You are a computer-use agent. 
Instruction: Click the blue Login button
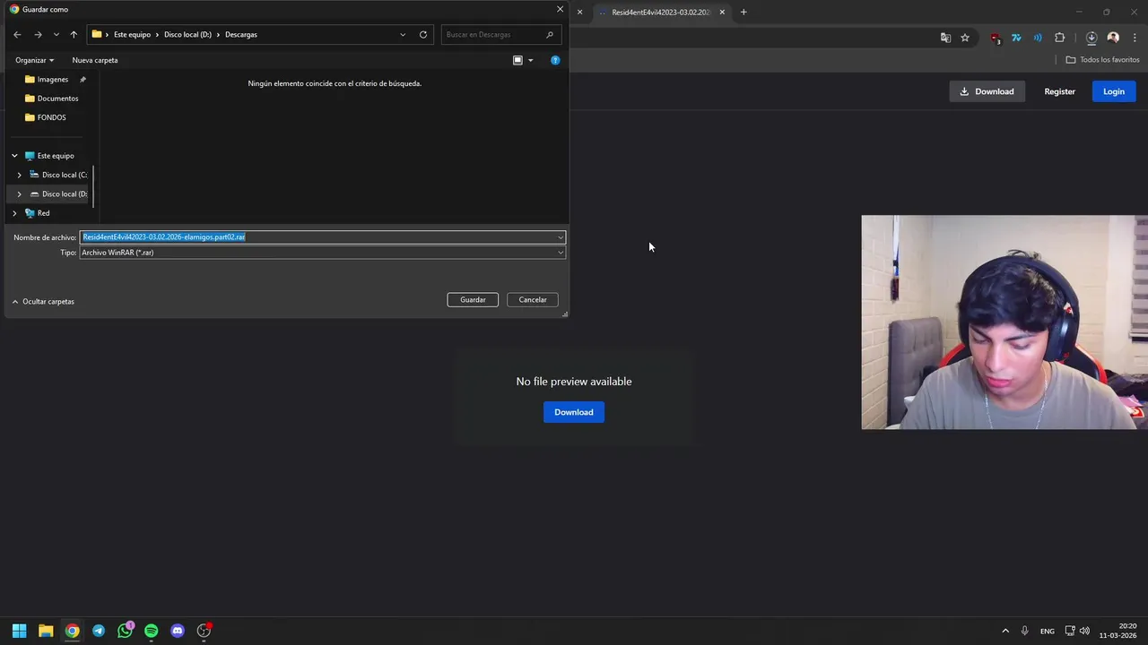pyautogui.click(x=1114, y=91)
